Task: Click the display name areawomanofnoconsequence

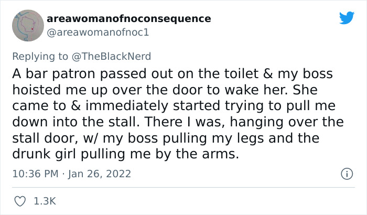Action: click(x=129, y=19)
